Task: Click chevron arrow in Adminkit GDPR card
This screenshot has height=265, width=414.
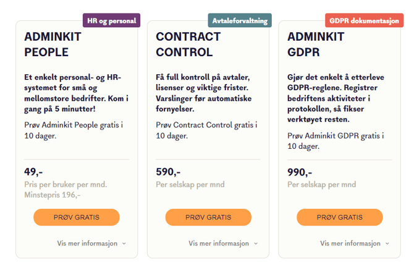Action: (387, 243)
